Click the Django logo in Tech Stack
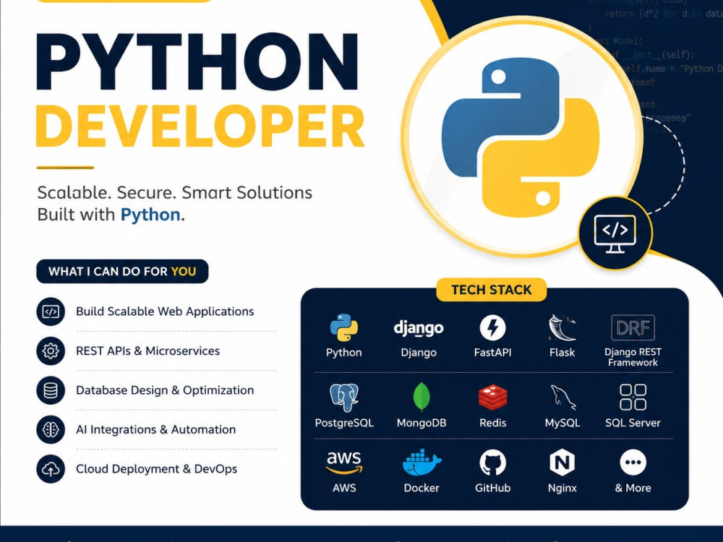The image size is (723, 542). [419, 329]
